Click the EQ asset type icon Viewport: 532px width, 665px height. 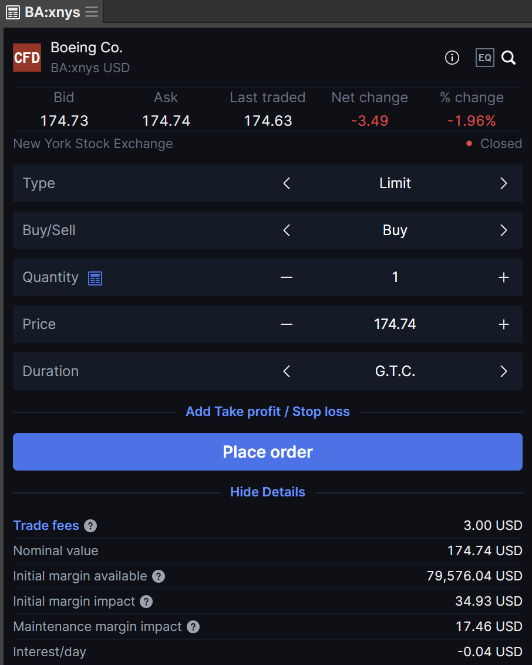(485, 58)
